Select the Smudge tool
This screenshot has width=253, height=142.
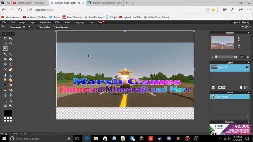[x=5, y=80]
